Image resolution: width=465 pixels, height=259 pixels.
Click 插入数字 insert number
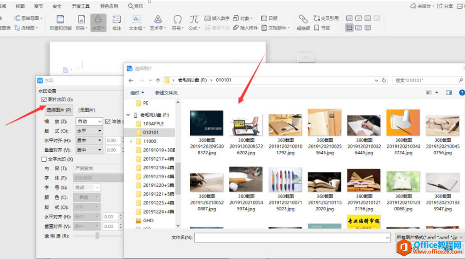point(217,18)
